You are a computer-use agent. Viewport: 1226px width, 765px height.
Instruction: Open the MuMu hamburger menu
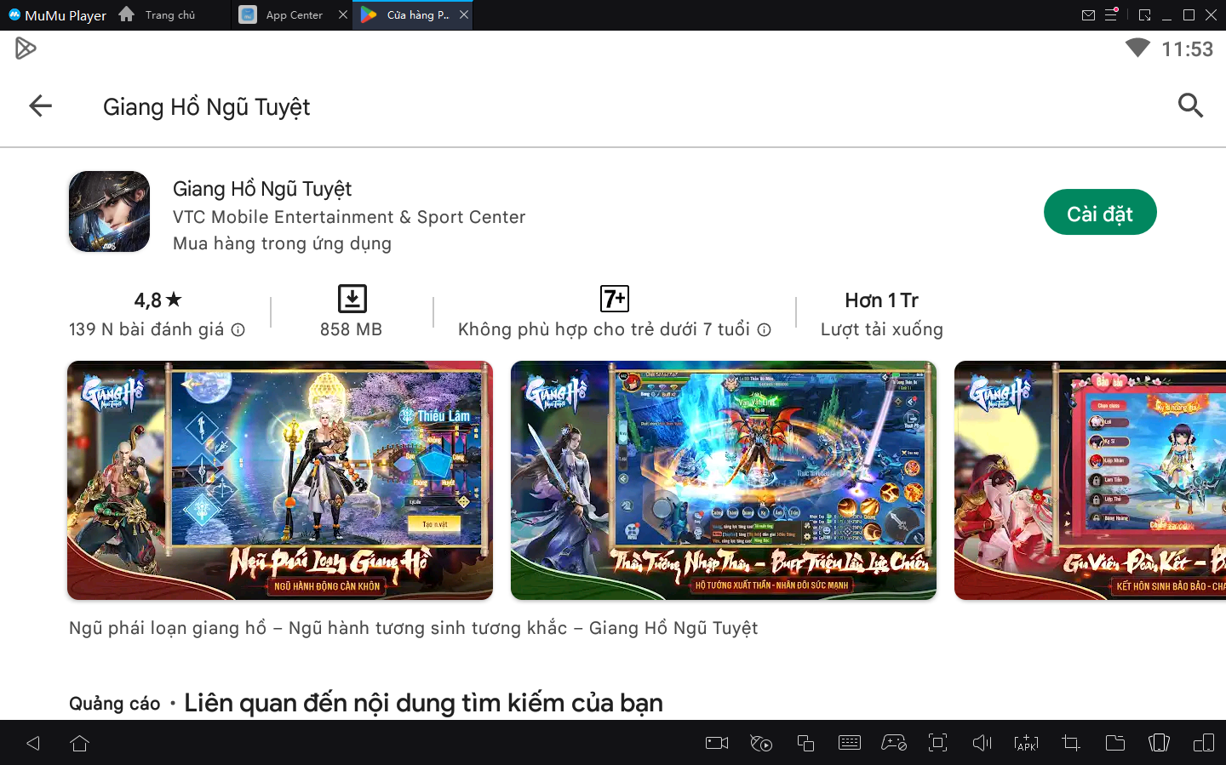pyautogui.click(x=1111, y=15)
